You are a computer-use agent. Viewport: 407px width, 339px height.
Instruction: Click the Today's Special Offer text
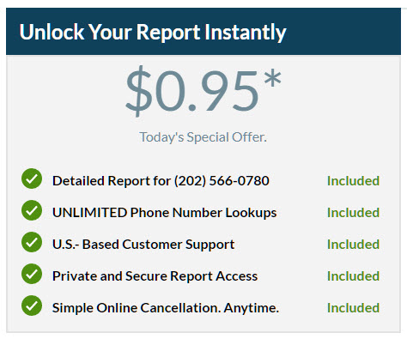click(x=203, y=137)
